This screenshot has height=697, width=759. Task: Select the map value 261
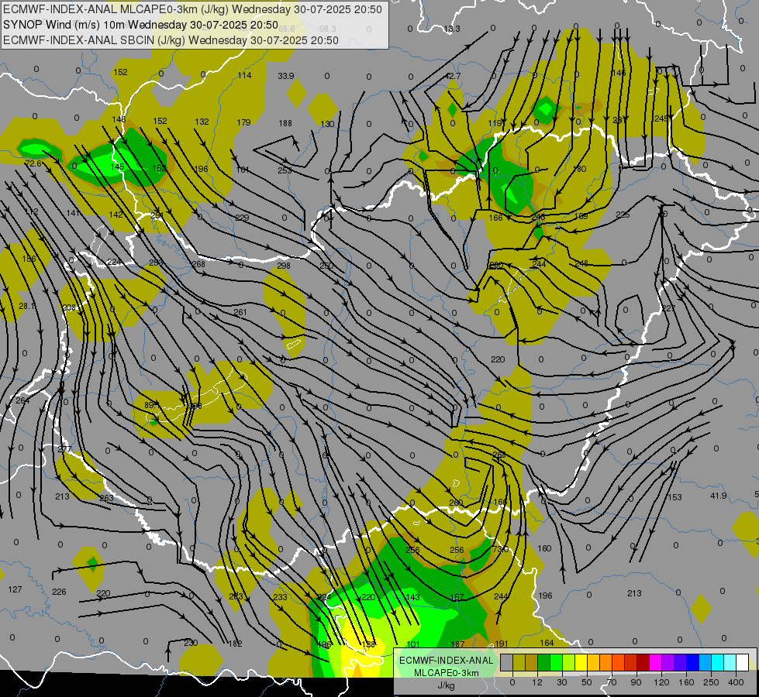click(240, 312)
